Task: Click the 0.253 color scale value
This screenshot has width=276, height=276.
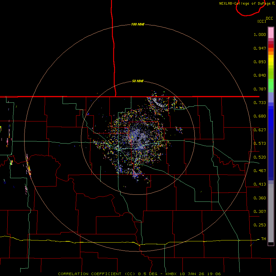Action: 260,225
